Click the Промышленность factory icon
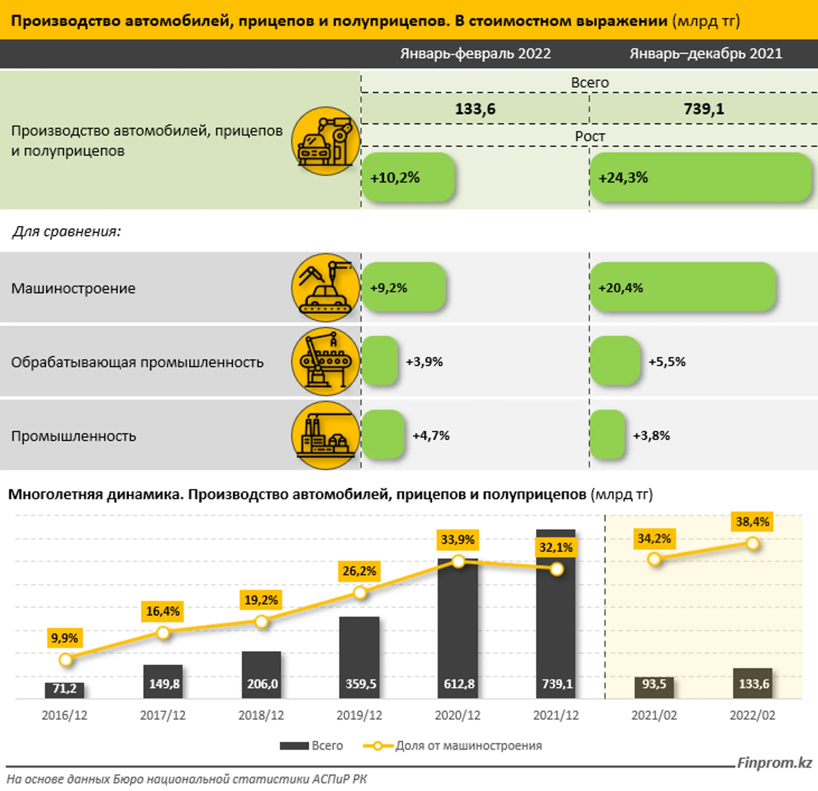Viewport: 818px width, 791px height. (326, 435)
